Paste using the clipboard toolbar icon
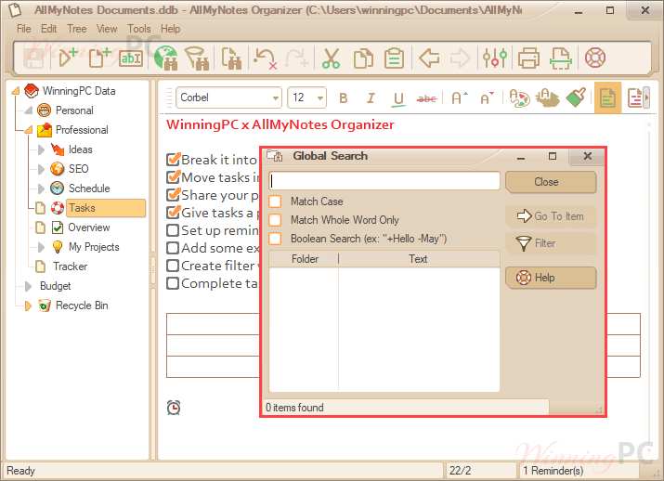Screen dimensions: 664x481 pyautogui.click(x=394, y=58)
